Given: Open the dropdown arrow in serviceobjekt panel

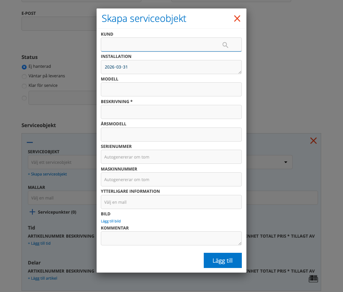Looking at the screenshot, I should click(286, 162).
